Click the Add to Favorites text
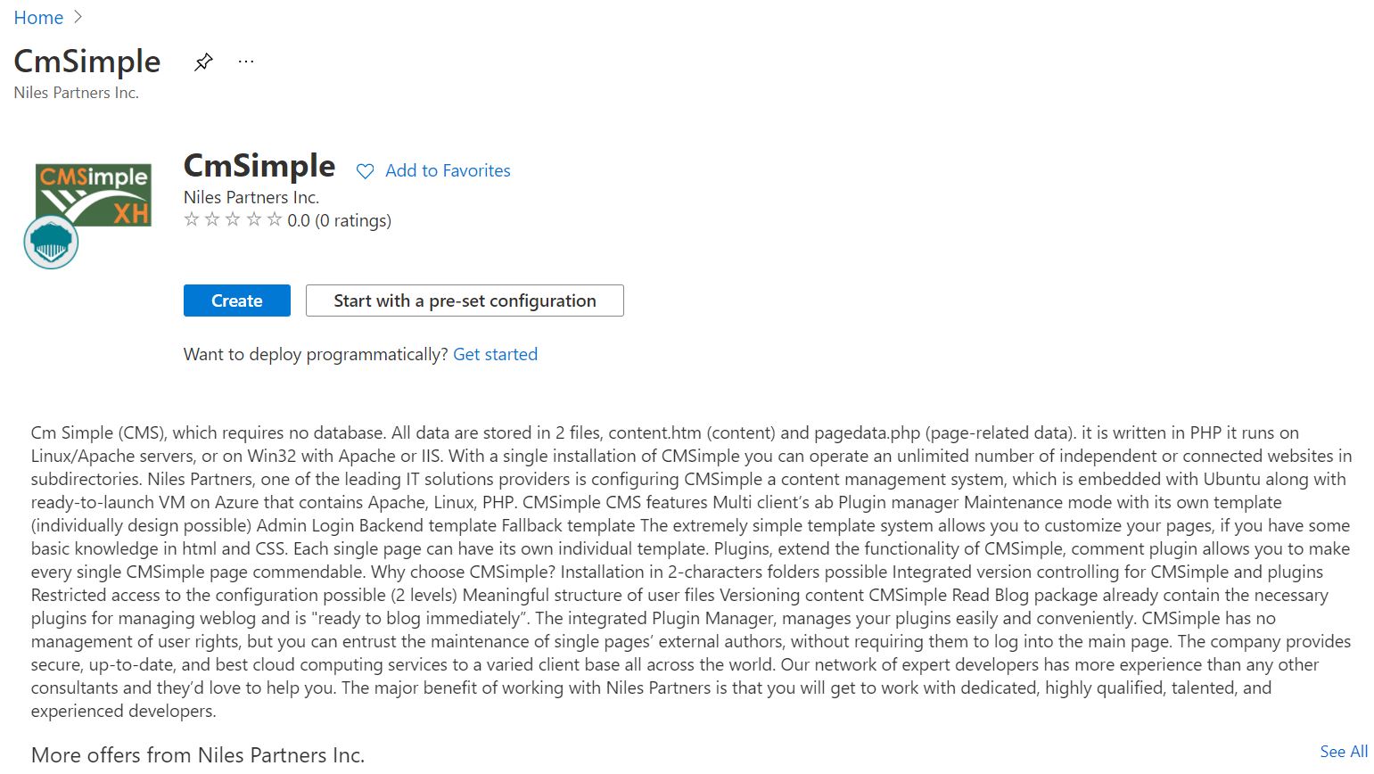 (x=448, y=171)
